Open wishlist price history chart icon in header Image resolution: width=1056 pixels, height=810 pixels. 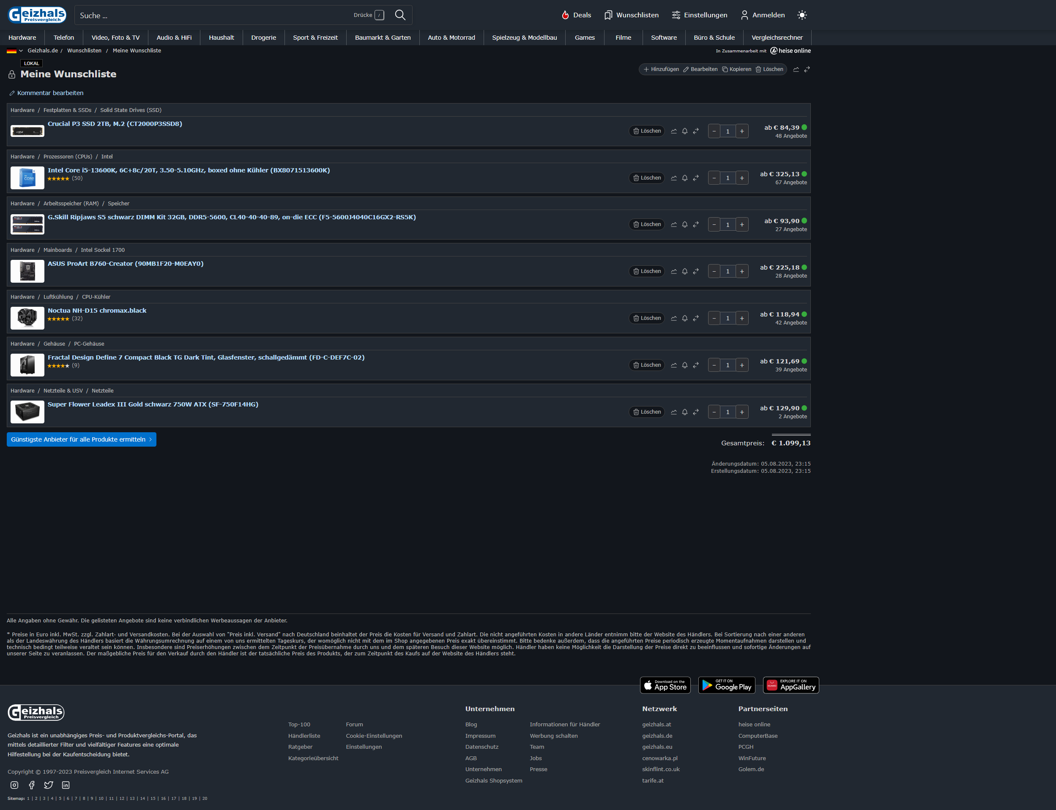click(796, 69)
